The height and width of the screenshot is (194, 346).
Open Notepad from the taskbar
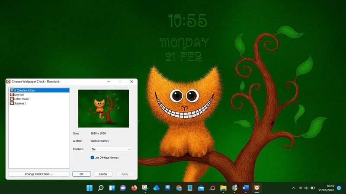tap(190, 188)
